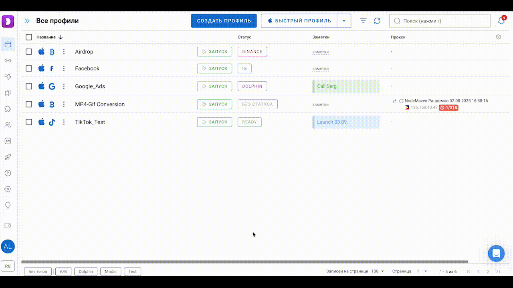Click the notifications bell icon

tap(501, 21)
